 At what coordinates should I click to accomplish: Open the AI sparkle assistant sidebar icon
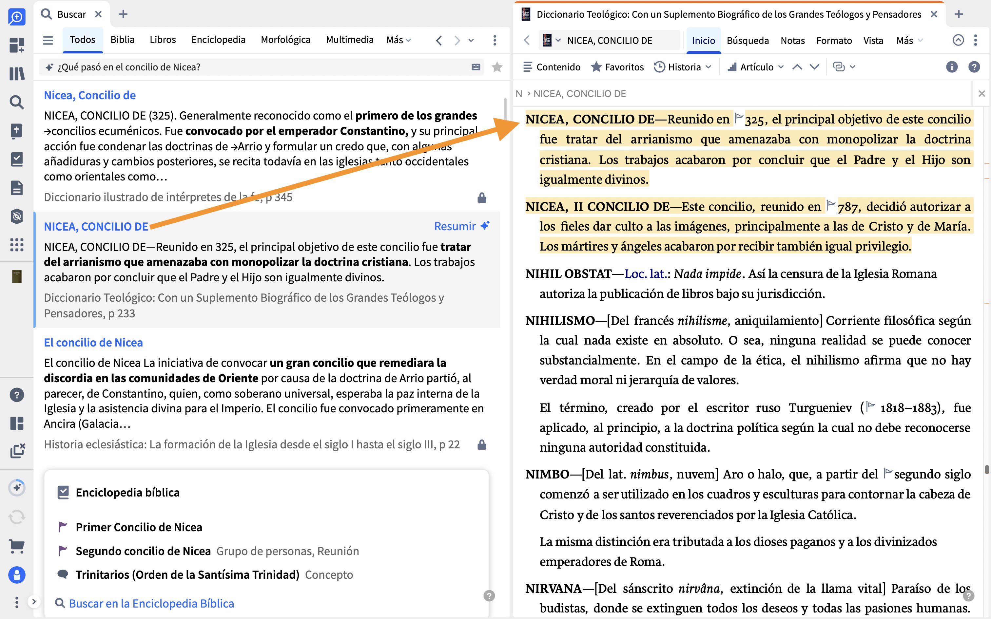point(17,488)
